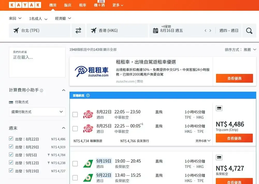This screenshot has width=259, height=184.
Task: Click 查看優惠 for NT$ 4,486 Trip.com deal
Action: (234, 138)
